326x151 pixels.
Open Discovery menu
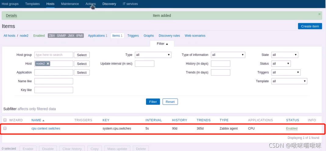(109, 4)
